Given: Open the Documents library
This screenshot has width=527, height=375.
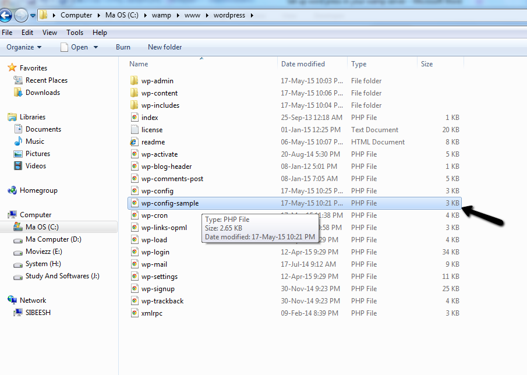Looking at the screenshot, I should [43, 129].
